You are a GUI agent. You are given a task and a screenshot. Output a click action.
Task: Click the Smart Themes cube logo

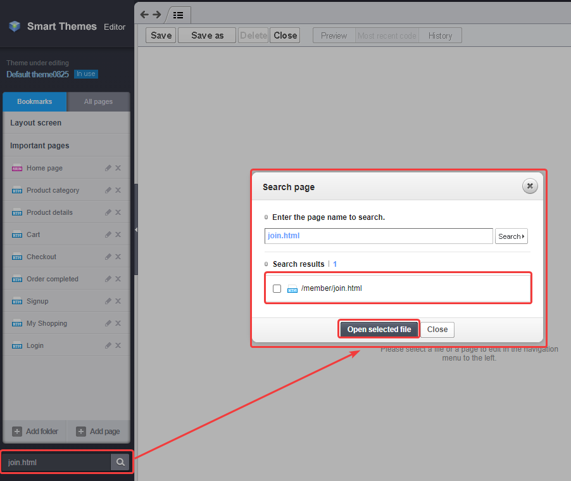pos(14,26)
